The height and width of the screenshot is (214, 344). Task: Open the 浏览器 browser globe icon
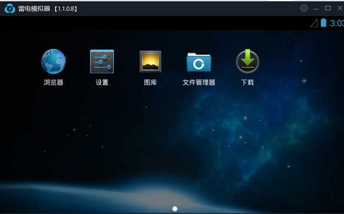pyautogui.click(x=53, y=61)
